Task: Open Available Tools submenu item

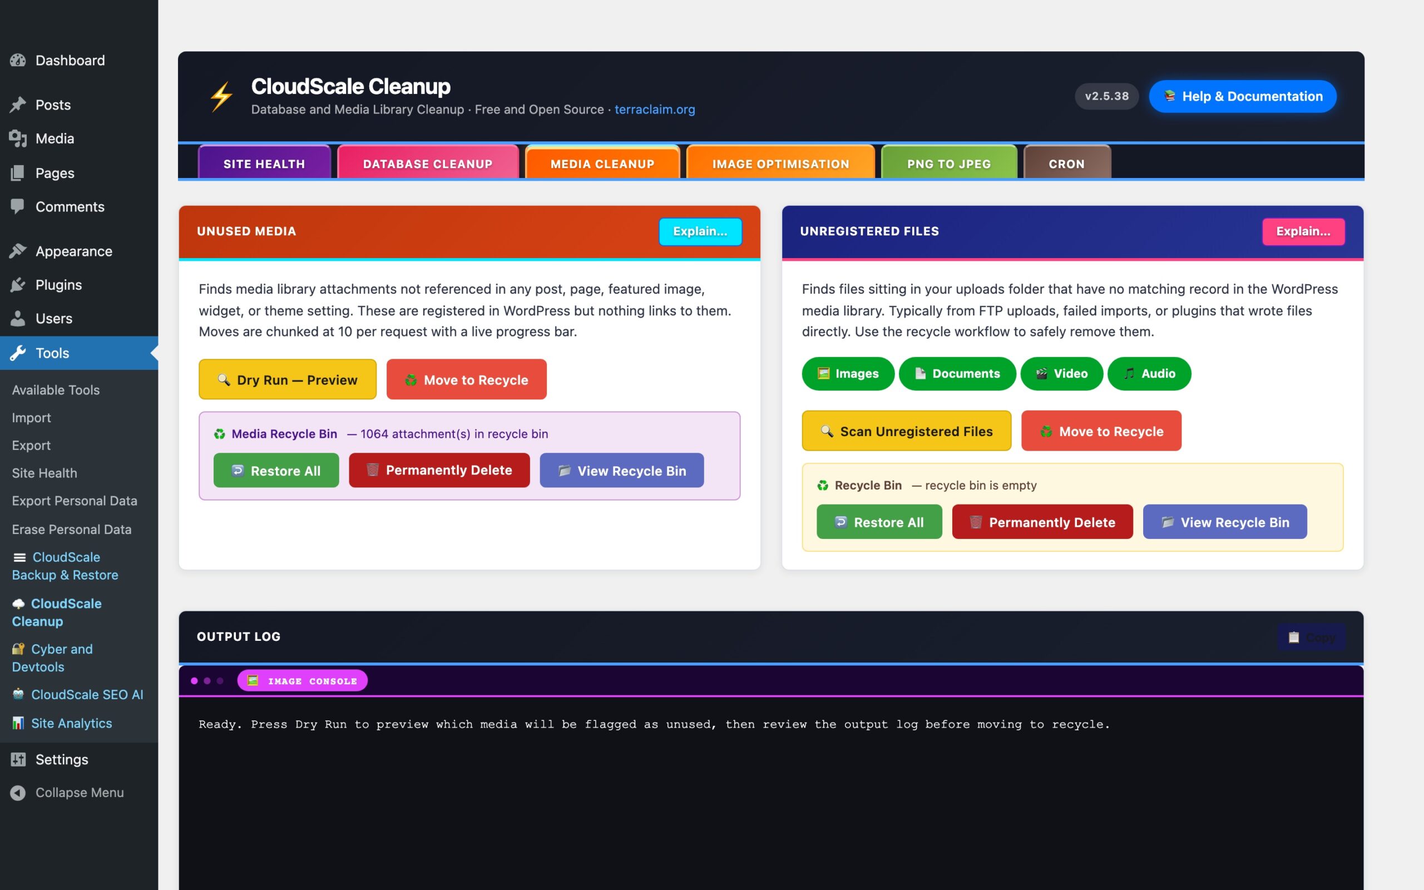Action: pyautogui.click(x=56, y=390)
